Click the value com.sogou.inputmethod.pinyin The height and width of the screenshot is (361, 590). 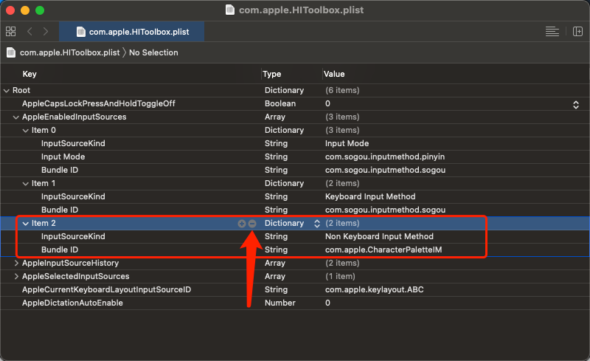click(385, 157)
